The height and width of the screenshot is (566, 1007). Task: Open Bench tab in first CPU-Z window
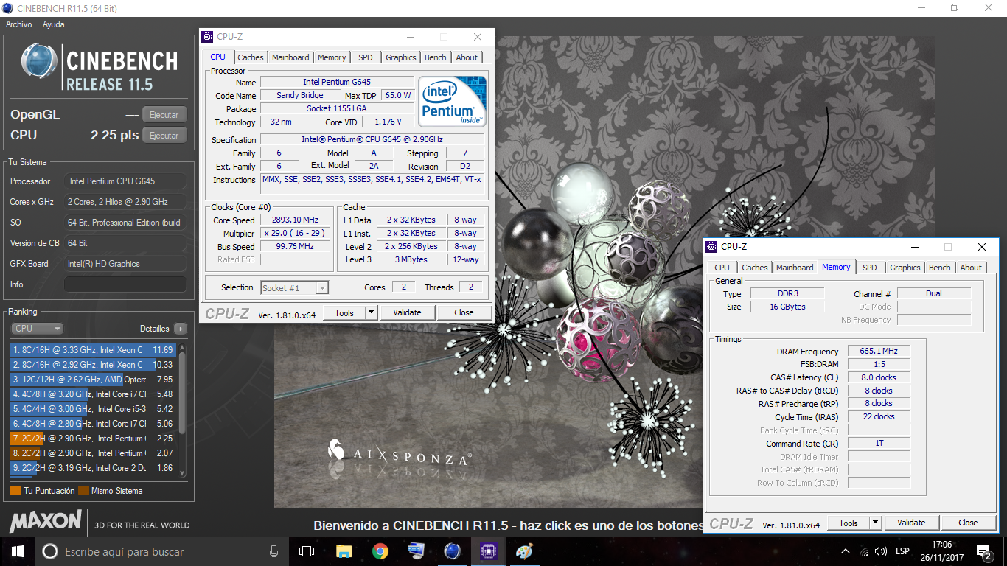(x=436, y=57)
